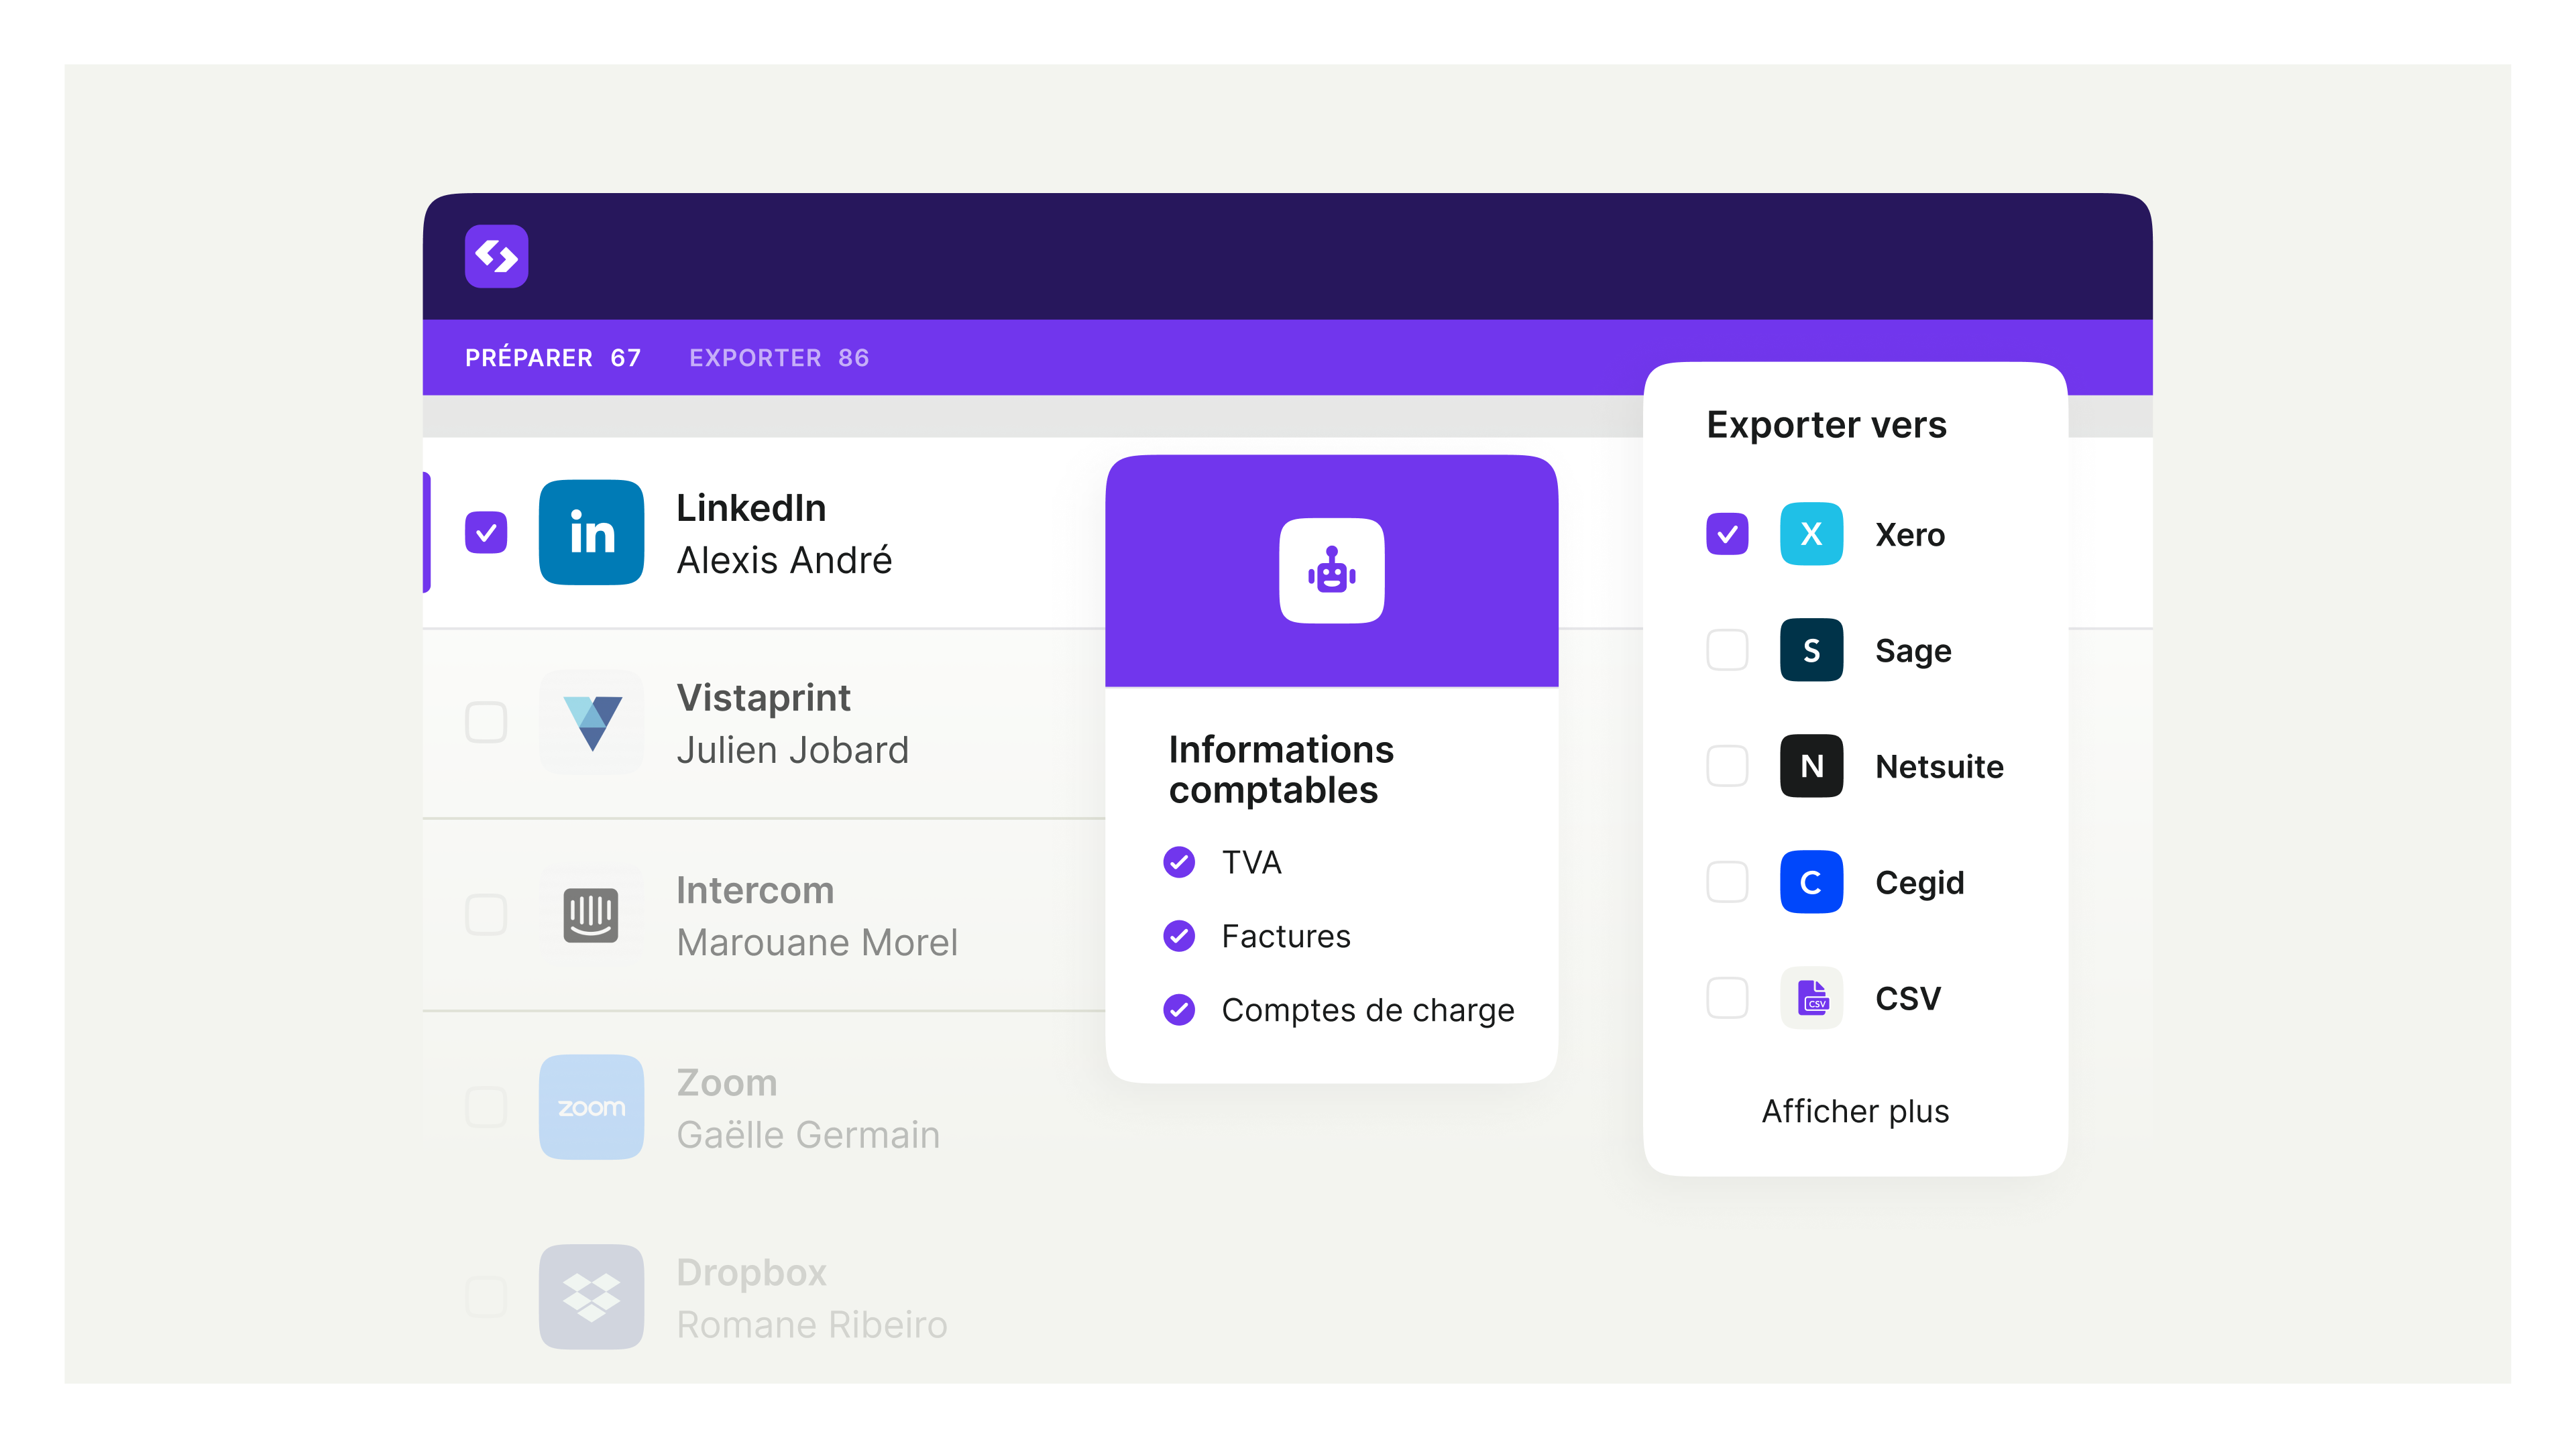Click the Dropbox logo icon
The height and width of the screenshot is (1448, 2576).
coord(591,1296)
